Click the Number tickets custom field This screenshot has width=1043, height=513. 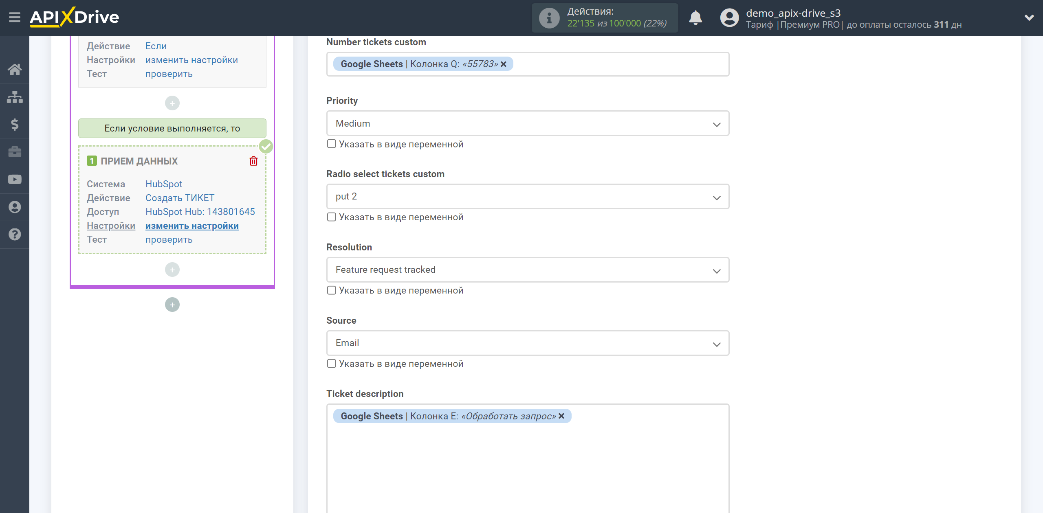coord(528,64)
